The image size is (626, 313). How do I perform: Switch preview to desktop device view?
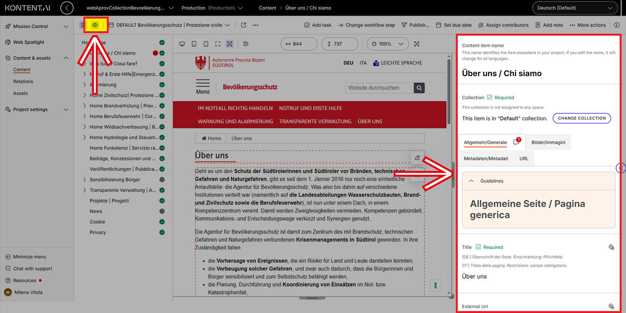click(182, 44)
